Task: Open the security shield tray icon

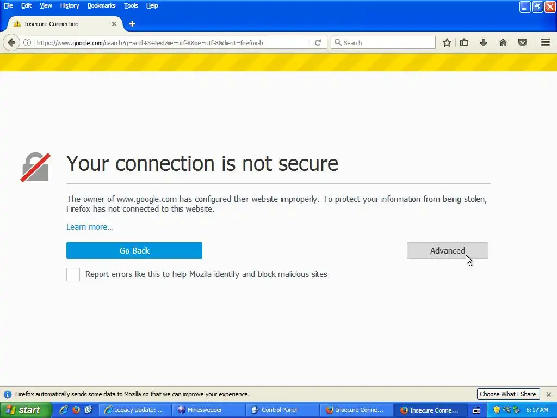Action: [x=497, y=410]
